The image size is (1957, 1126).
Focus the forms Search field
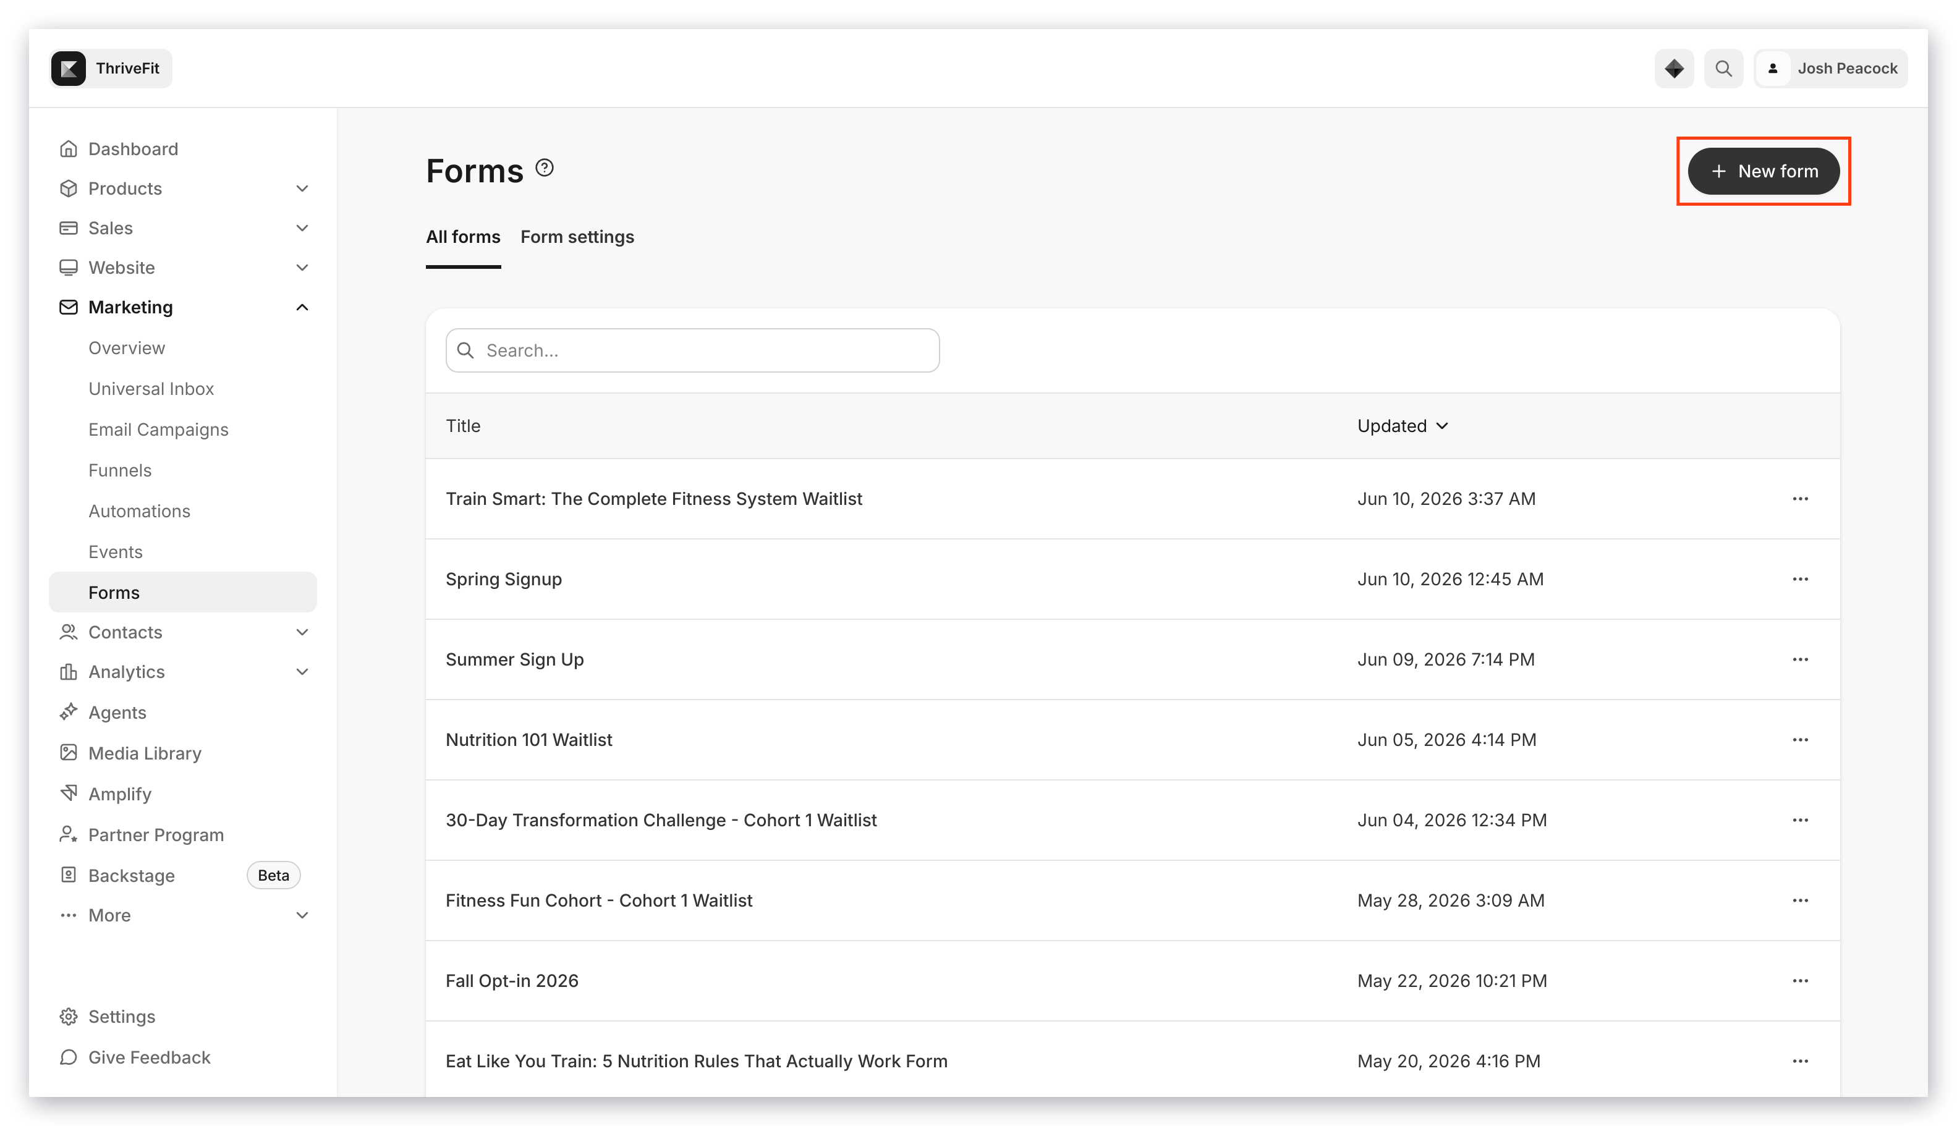pyautogui.click(x=692, y=350)
